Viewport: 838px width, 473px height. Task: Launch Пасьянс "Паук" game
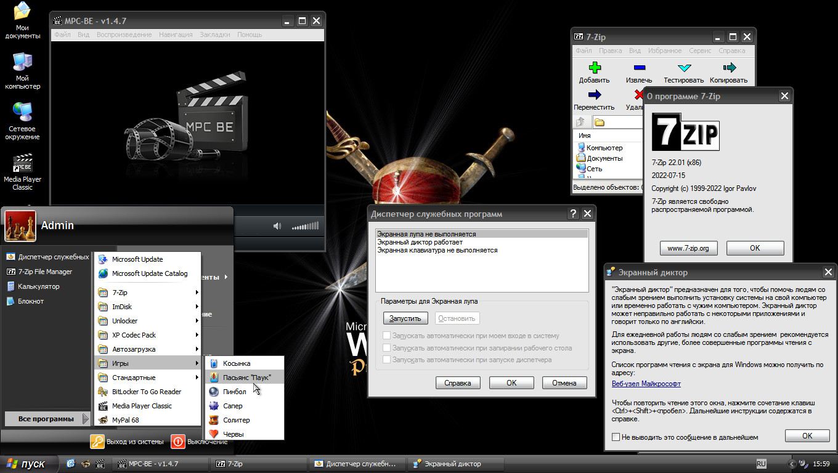point(245,378)
